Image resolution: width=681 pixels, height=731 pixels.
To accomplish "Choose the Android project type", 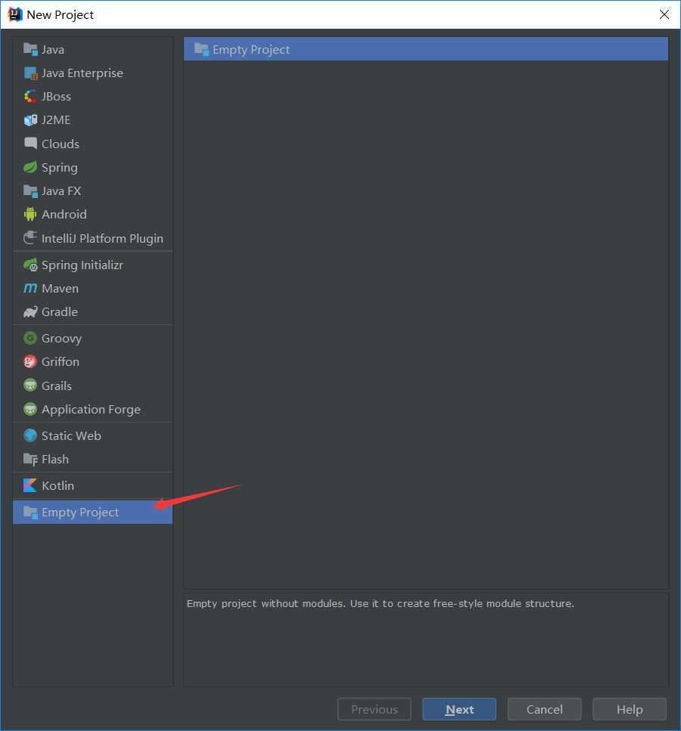I will 93,215.
